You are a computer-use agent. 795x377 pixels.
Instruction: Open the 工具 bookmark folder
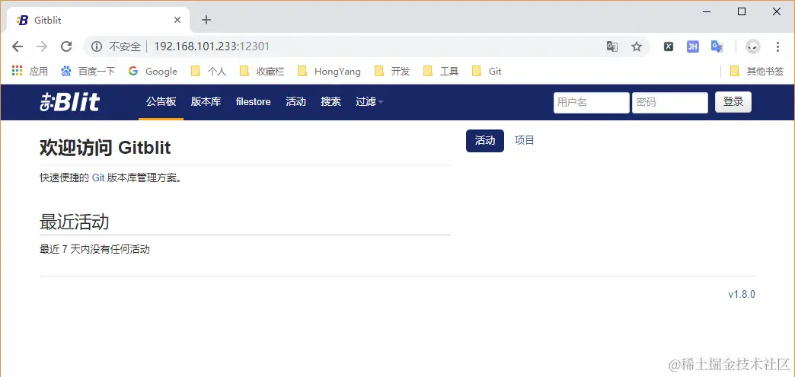point(441,72)
